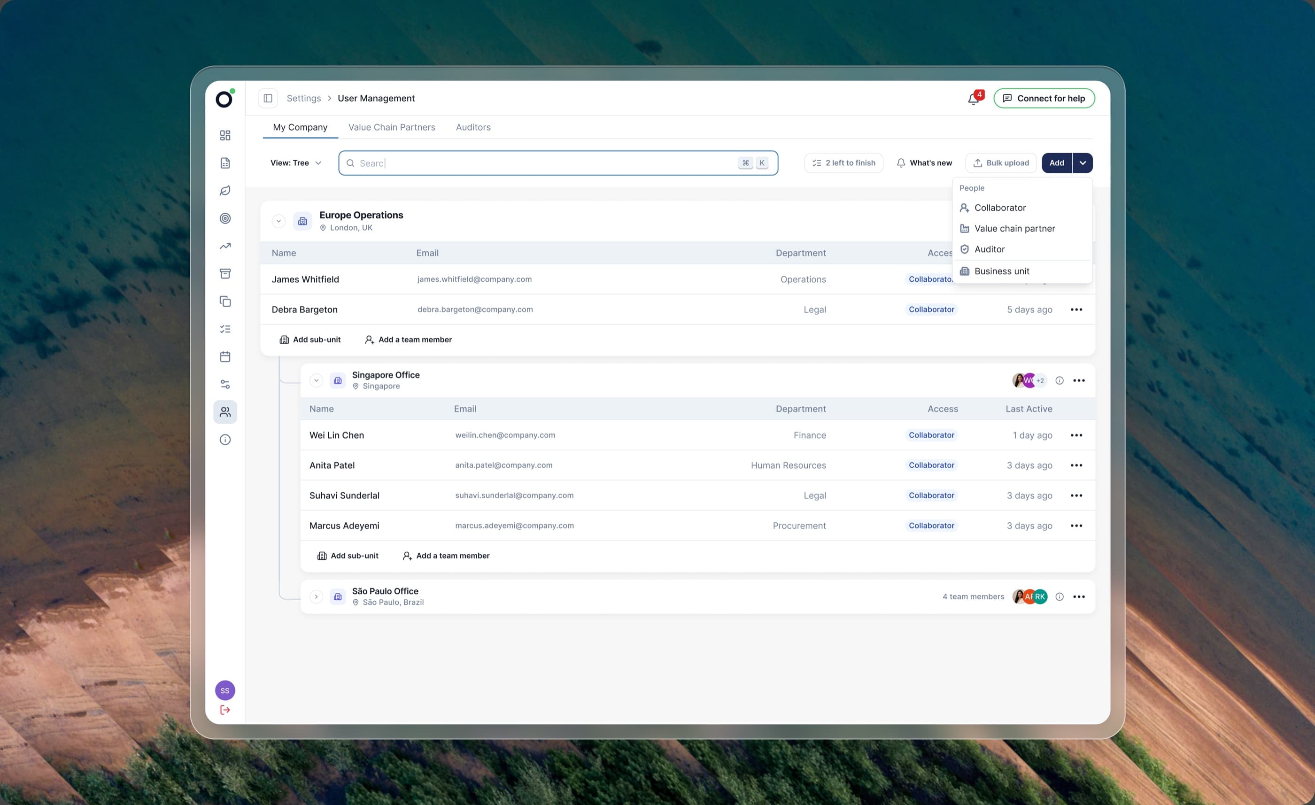Select Auditor from the Add menu

[x=1022, y=249]
